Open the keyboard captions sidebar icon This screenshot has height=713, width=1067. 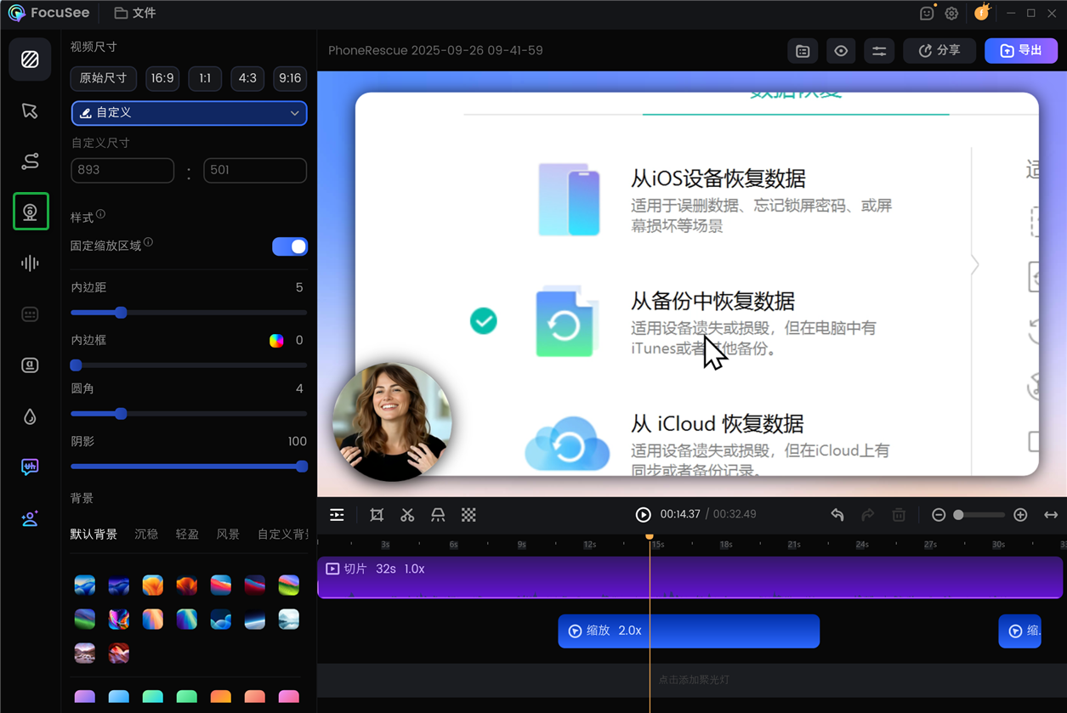[x=30, y=314]
